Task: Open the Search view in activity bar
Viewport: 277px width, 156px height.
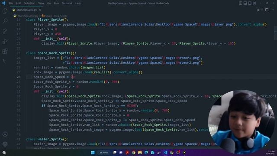Action: 5,21
